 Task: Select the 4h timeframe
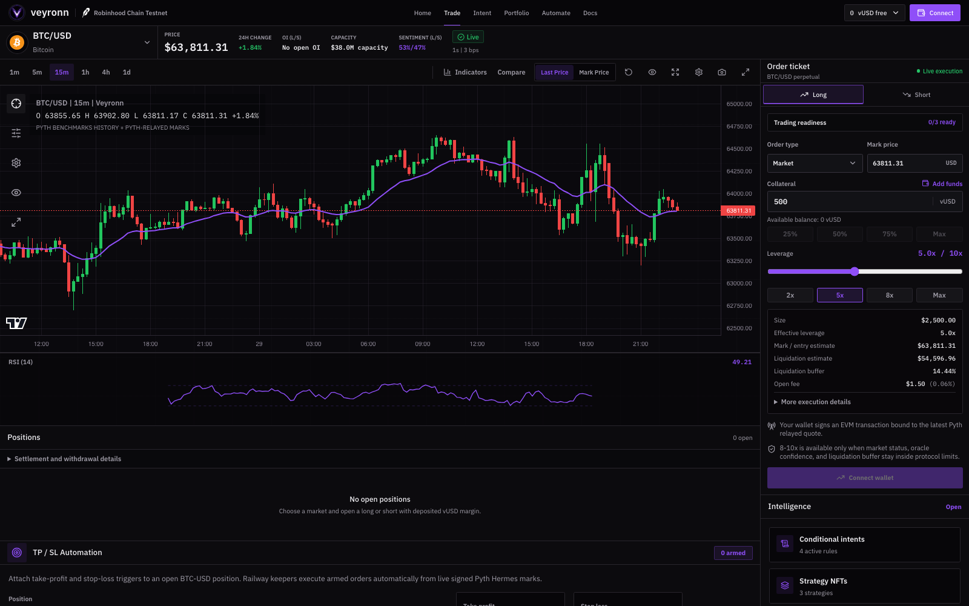coord(106,72)
